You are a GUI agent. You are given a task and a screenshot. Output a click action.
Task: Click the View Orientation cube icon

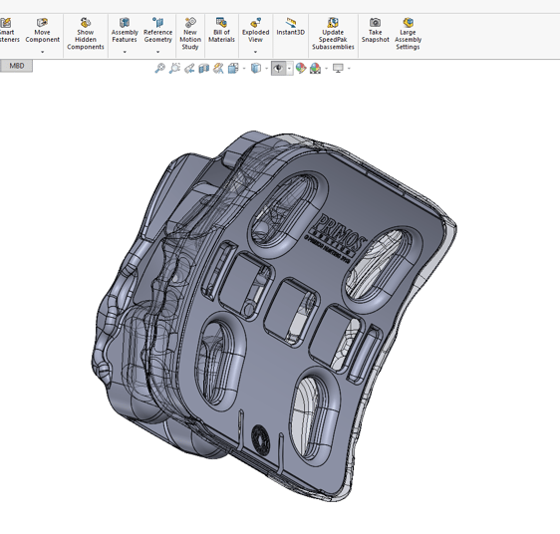[x=233, y=68]
